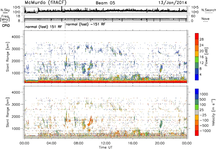Click the '-25' Velocity colorbar tick
The width and height of the screenshot is (216, 149).
204,115
